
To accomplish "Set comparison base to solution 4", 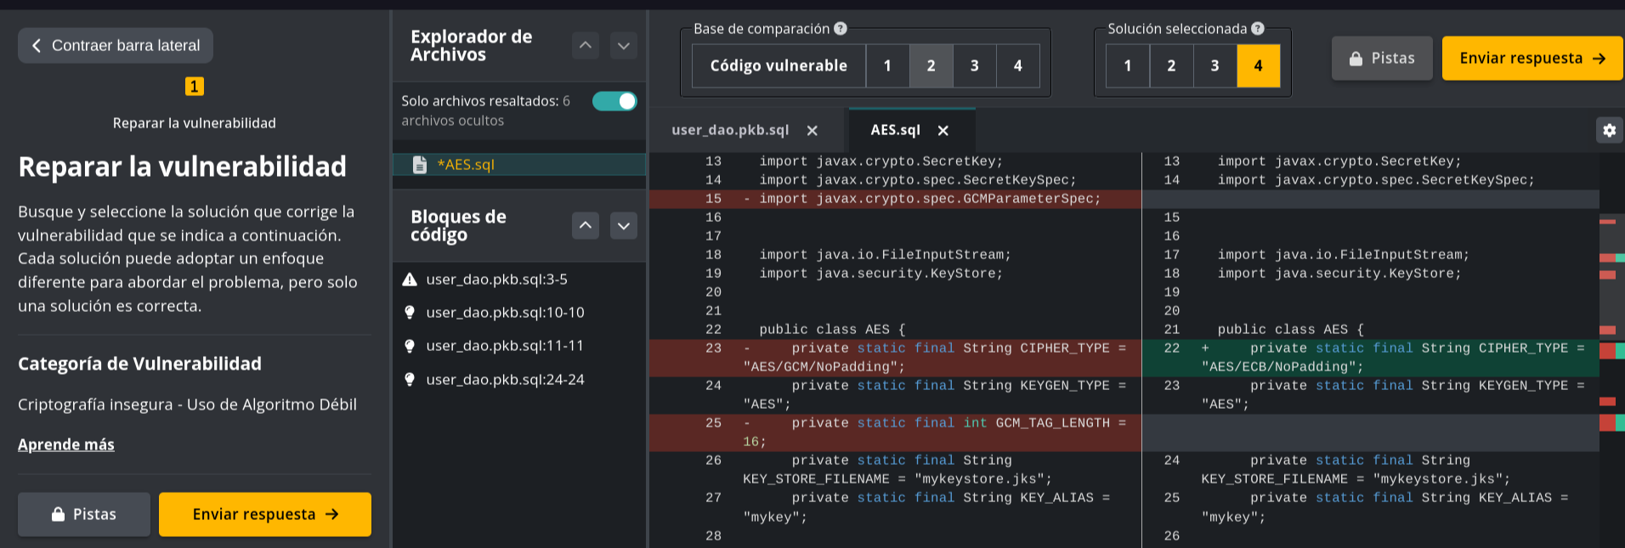I will [1017, 65].
